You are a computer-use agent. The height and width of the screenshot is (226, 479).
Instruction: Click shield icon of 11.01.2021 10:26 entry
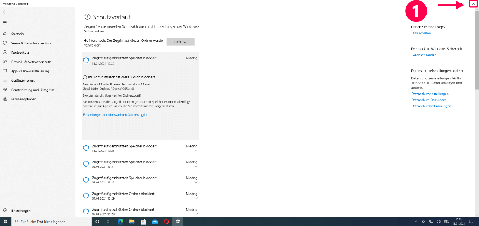coord(86,60)
